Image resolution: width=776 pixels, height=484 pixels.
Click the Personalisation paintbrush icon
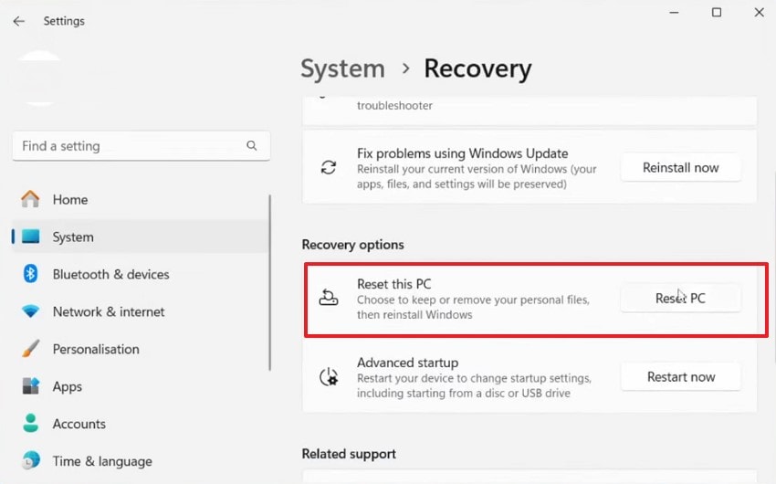(31, 349)
